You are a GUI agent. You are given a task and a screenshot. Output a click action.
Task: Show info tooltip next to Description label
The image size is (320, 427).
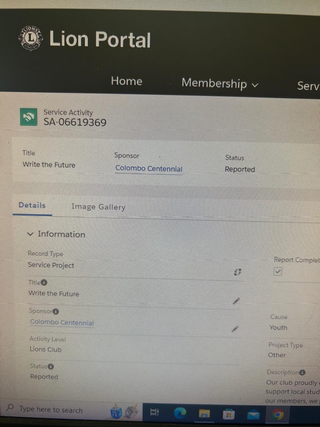(x=302, y=372)
